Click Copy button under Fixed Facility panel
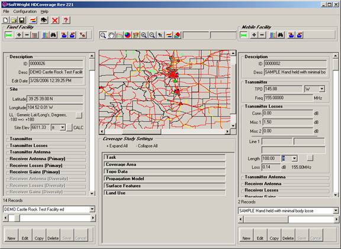Viewport: 341px width, 249px height. click(39, 235)
